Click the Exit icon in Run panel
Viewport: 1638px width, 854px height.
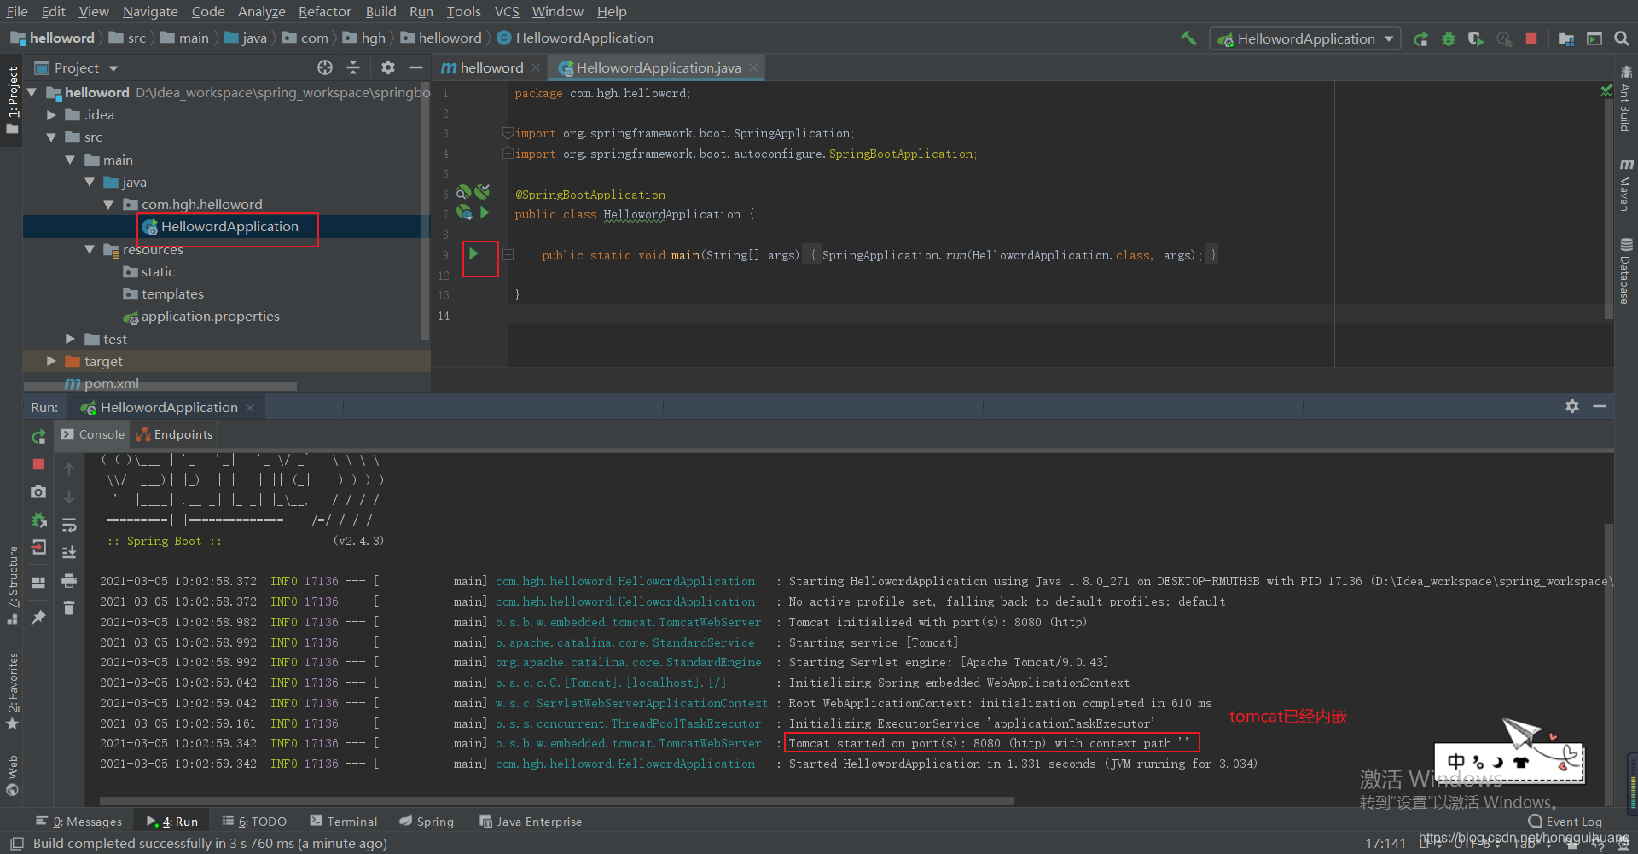click(x=38, y=548)
